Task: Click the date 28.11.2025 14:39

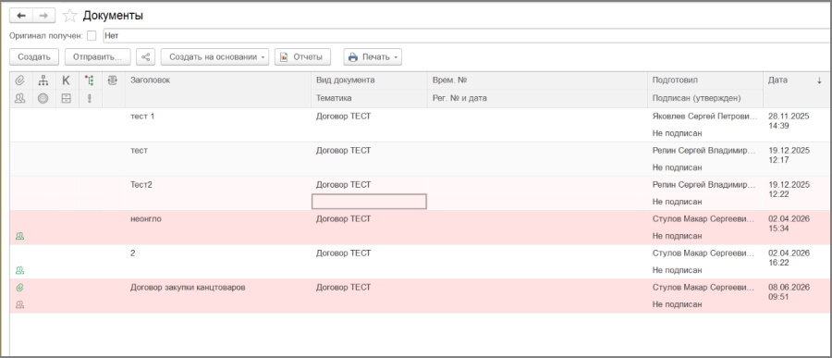Action: [x=789, y=121]
